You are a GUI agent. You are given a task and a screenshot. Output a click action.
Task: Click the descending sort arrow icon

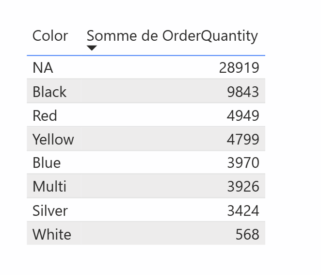(x=92, y=48)
